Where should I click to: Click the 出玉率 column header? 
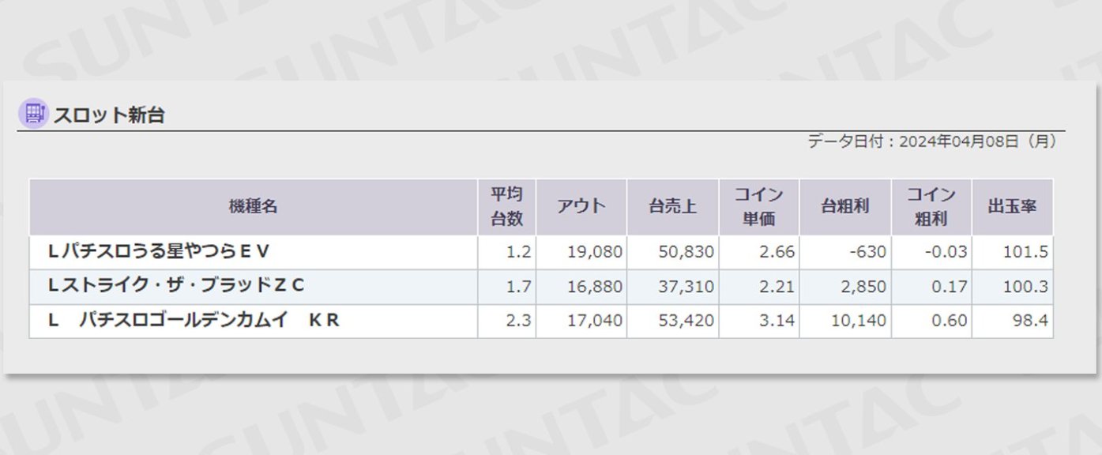[x=1013, y=207]
